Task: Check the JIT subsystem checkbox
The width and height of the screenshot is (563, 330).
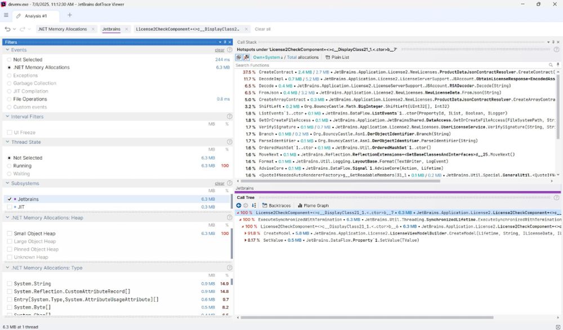Action: click(10, 207)
